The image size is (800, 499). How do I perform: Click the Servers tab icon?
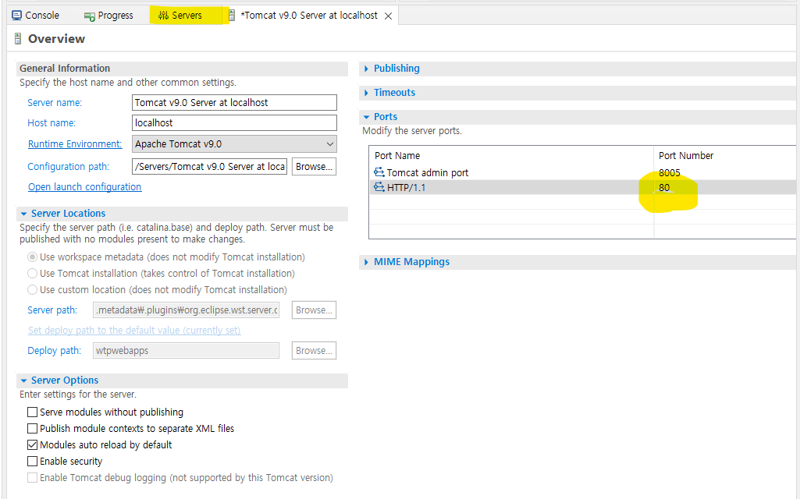click(163, 16)
